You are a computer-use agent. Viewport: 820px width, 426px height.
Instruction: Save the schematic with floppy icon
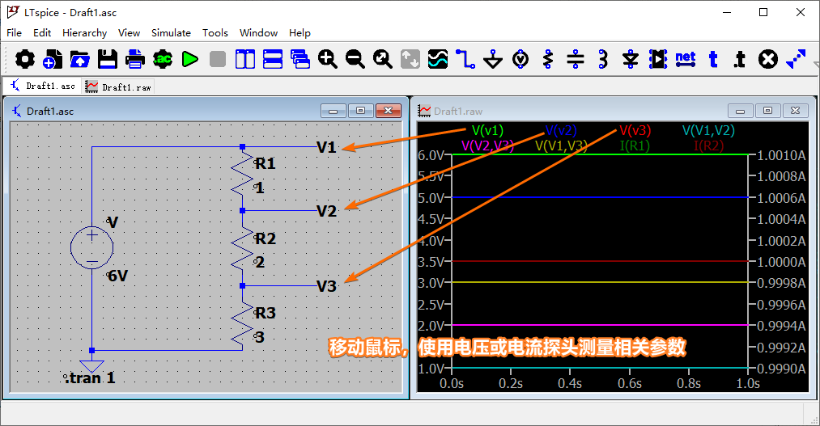click(x=107, y=59)
